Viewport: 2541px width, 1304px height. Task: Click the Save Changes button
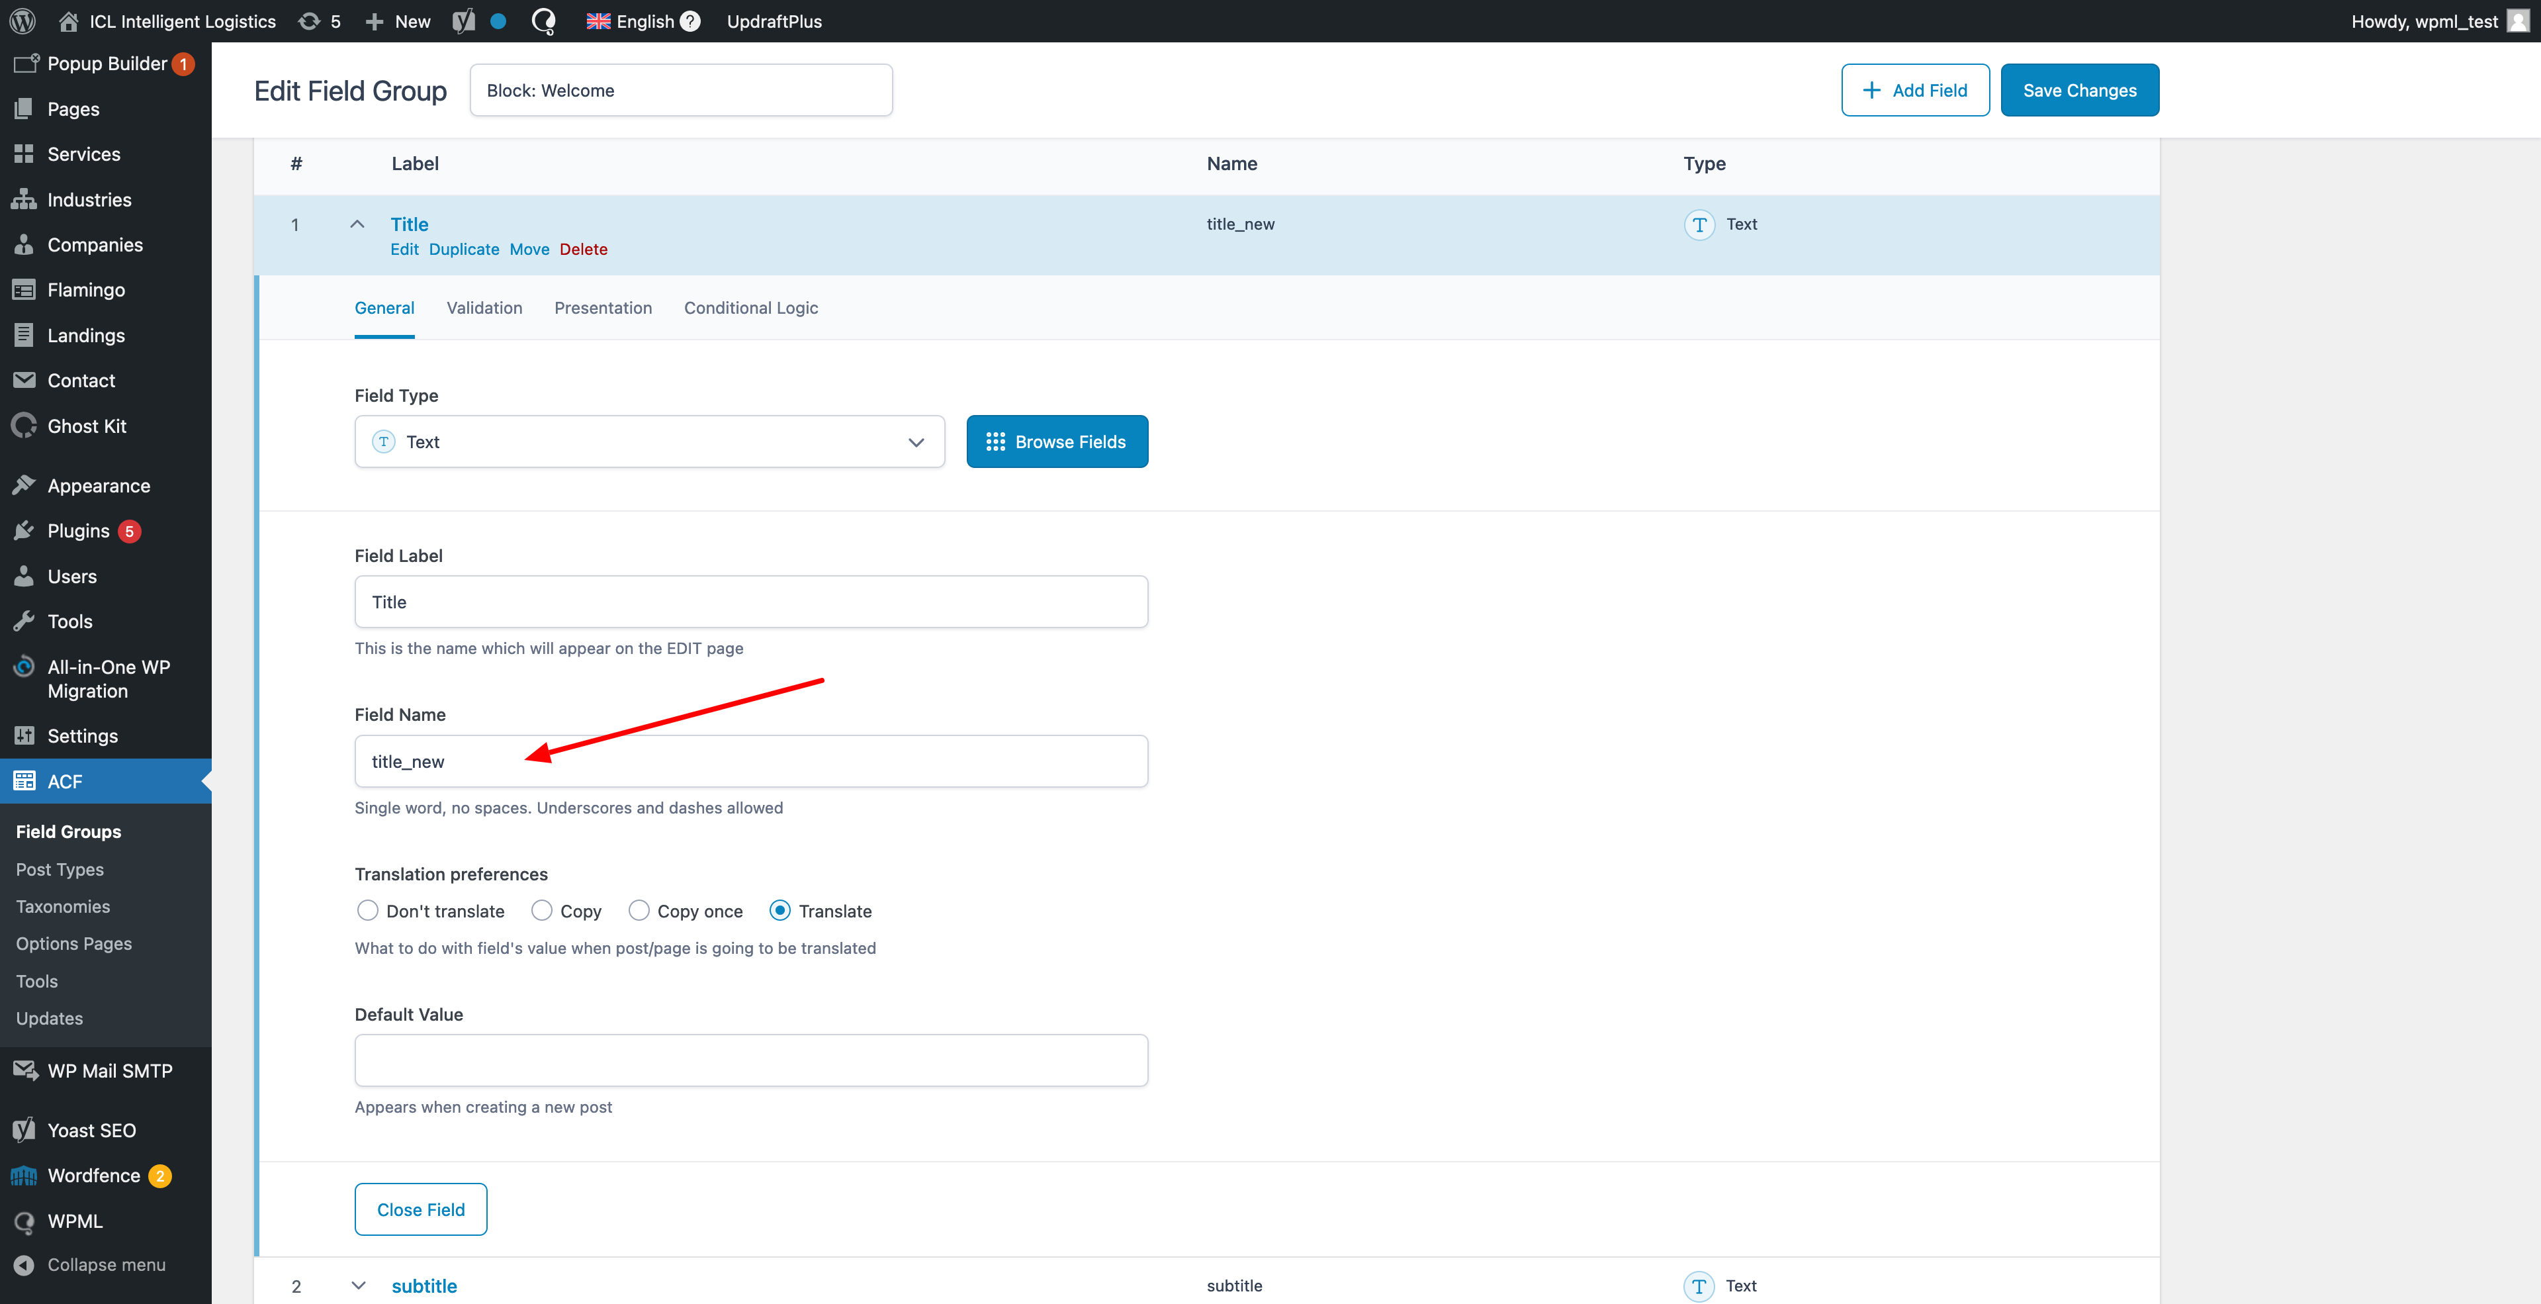(x=2079, y=90)
